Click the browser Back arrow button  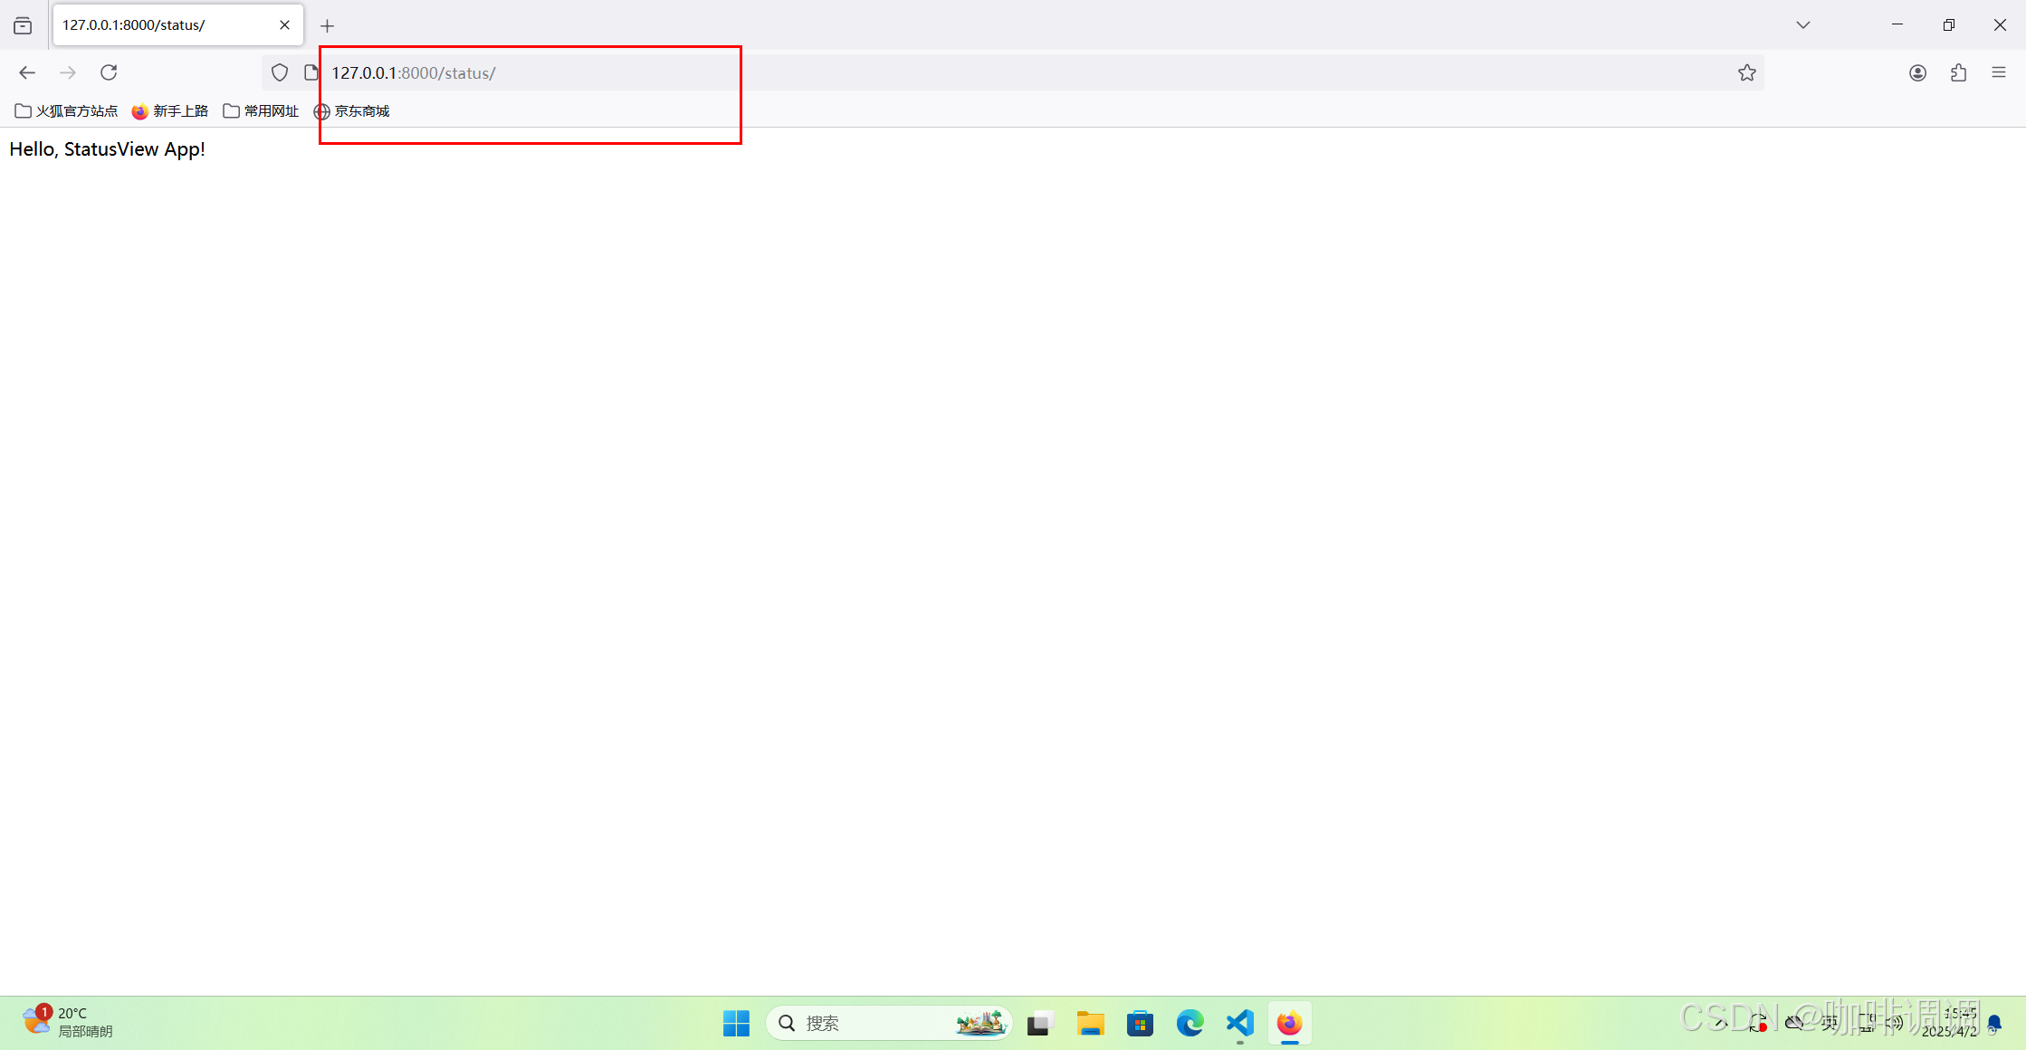[x=27, y=72]
